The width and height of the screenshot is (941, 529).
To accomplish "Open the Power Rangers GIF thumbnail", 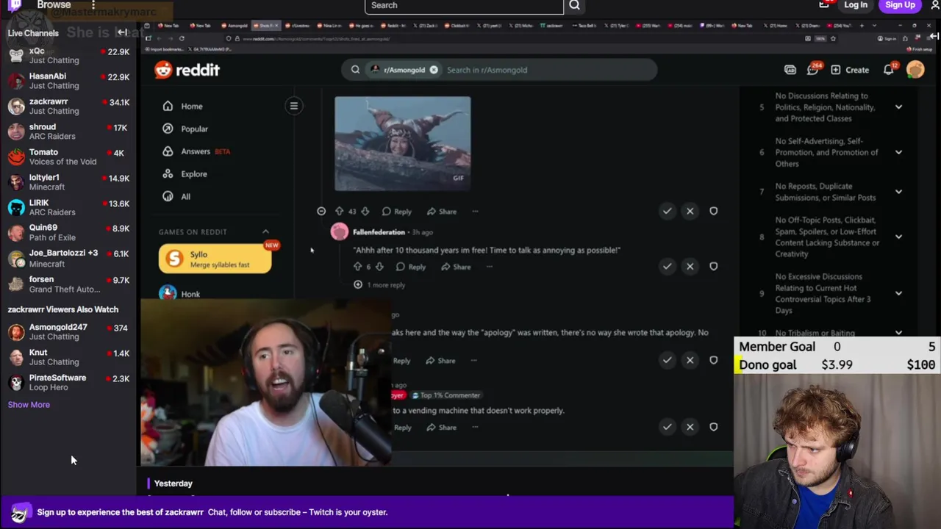I will coord(403,143).
